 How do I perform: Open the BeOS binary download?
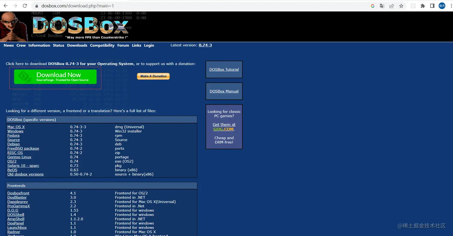(12, 170)
